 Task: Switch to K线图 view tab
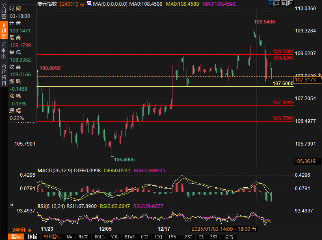4,31
